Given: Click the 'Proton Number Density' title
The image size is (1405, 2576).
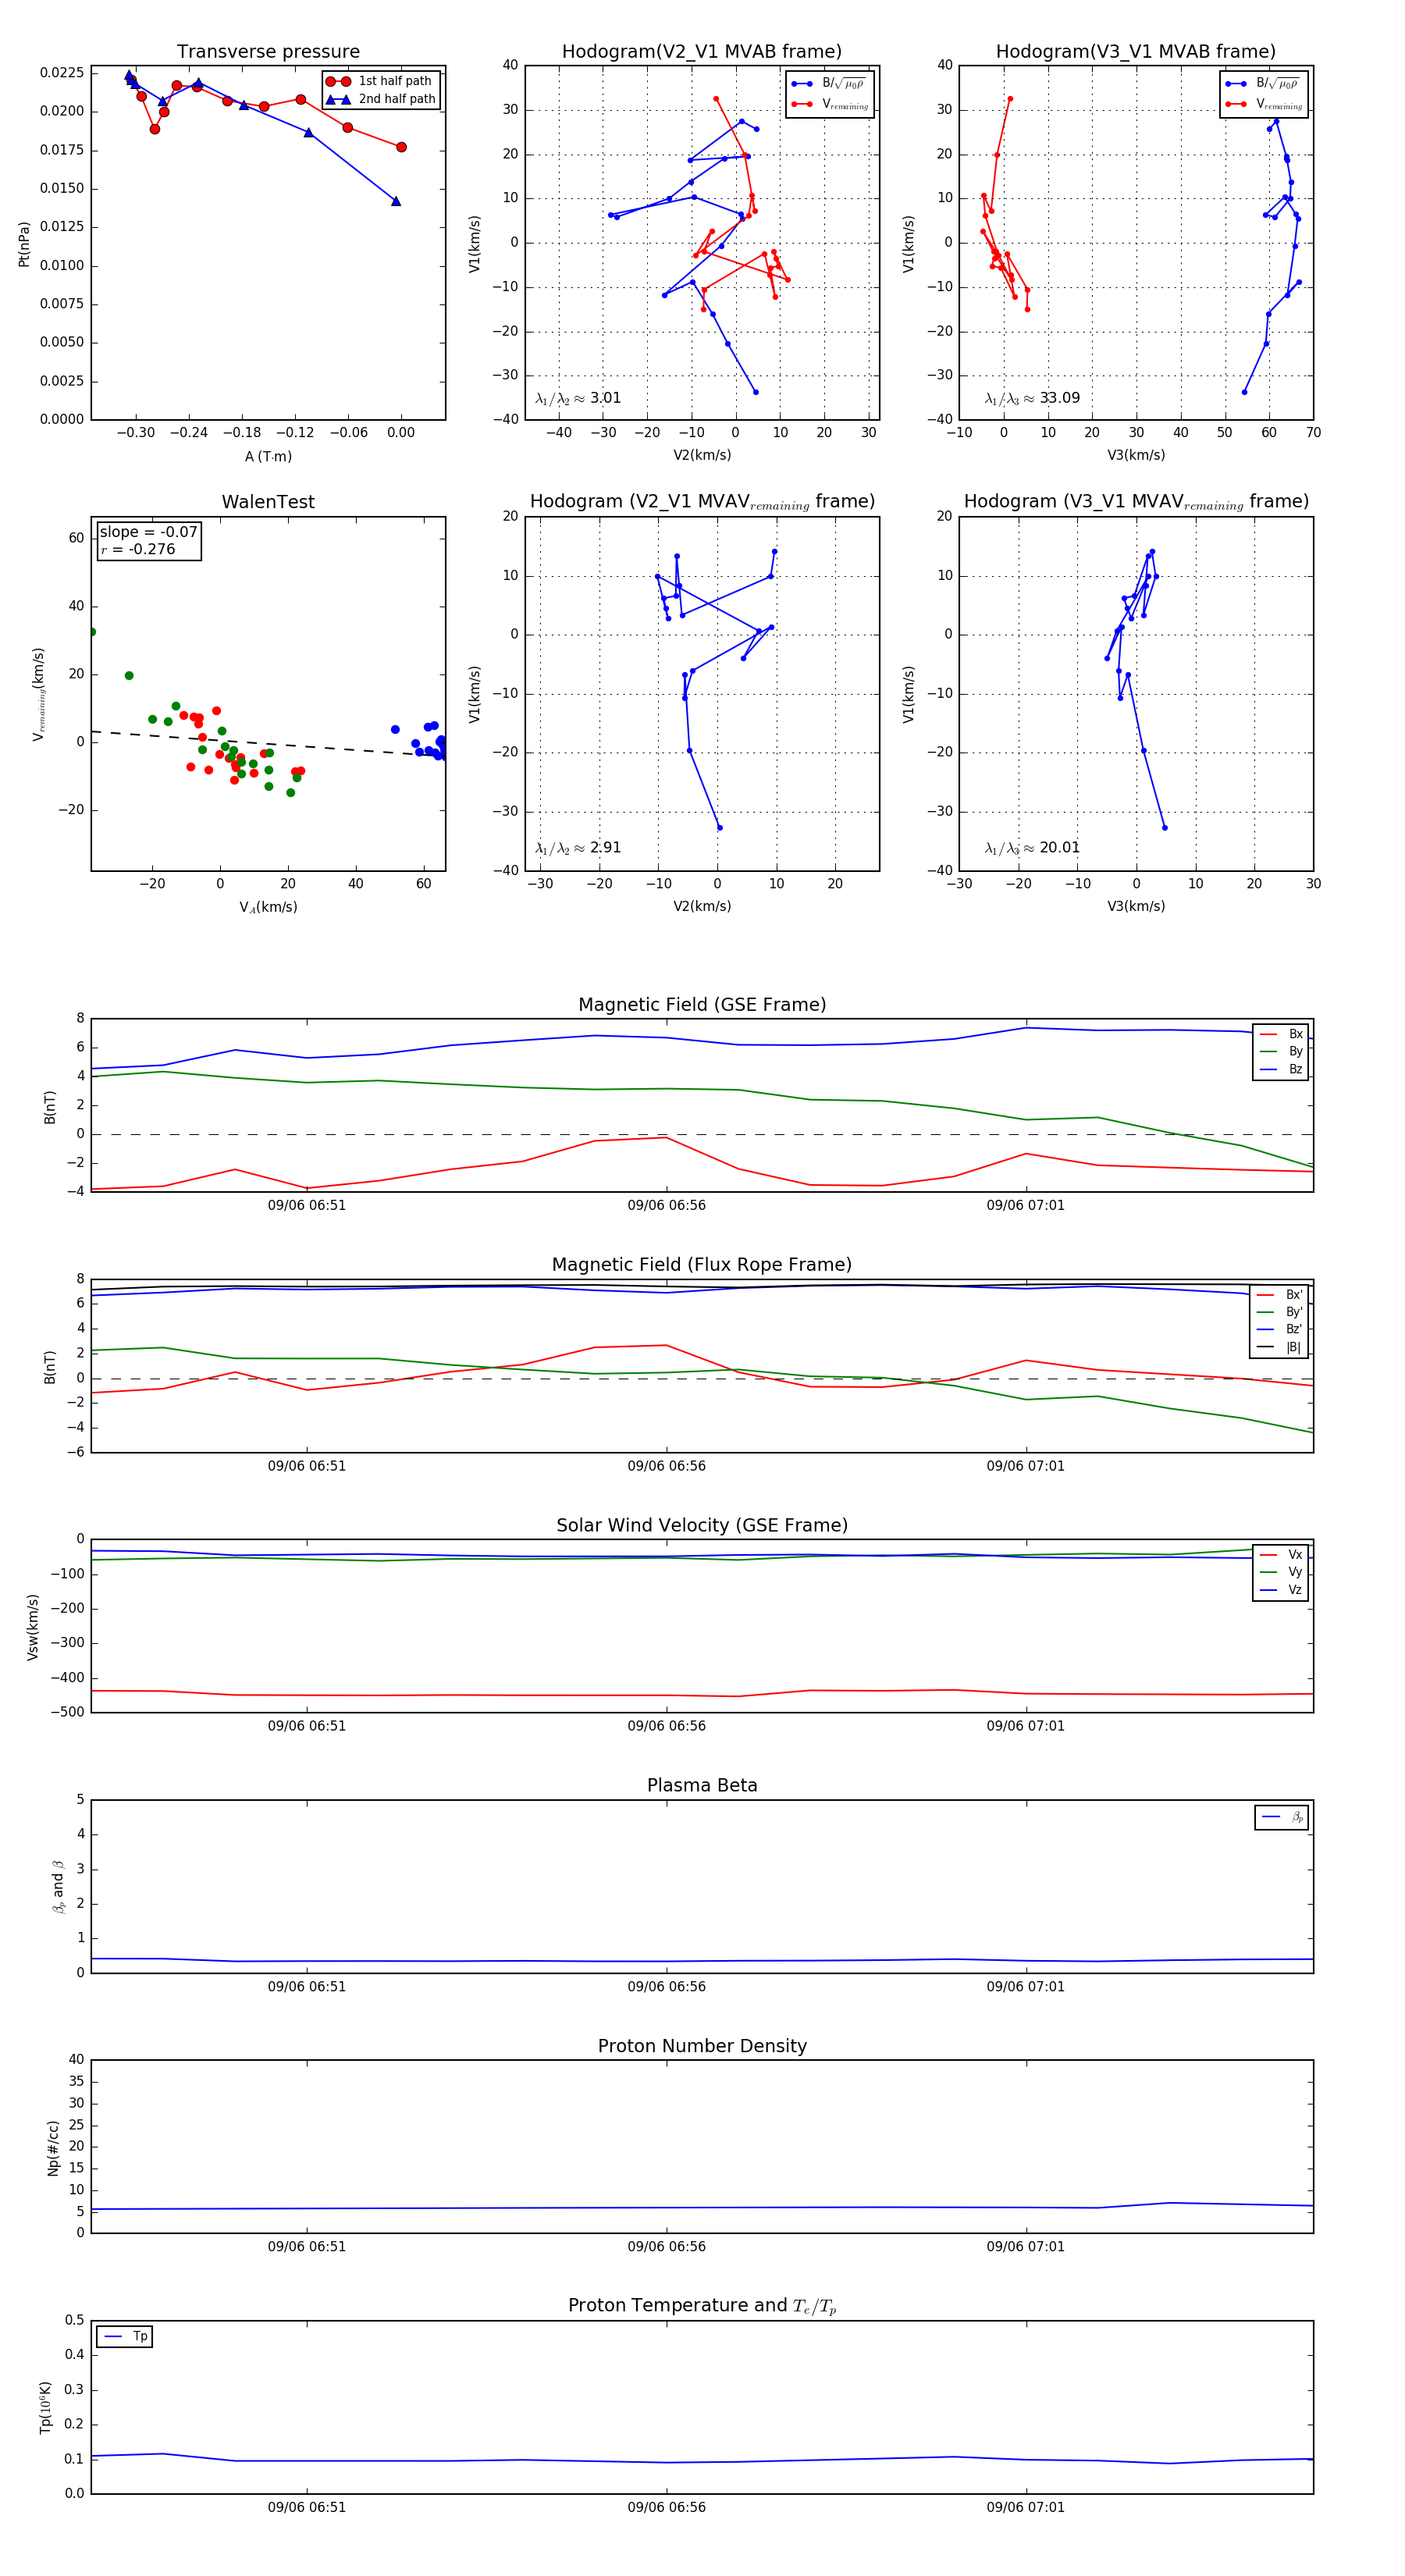Looking at the screenshot, I should click(702, 2046).
